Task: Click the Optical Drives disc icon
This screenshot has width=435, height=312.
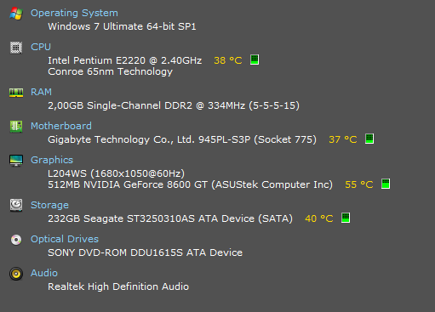Action: (16, 240)
